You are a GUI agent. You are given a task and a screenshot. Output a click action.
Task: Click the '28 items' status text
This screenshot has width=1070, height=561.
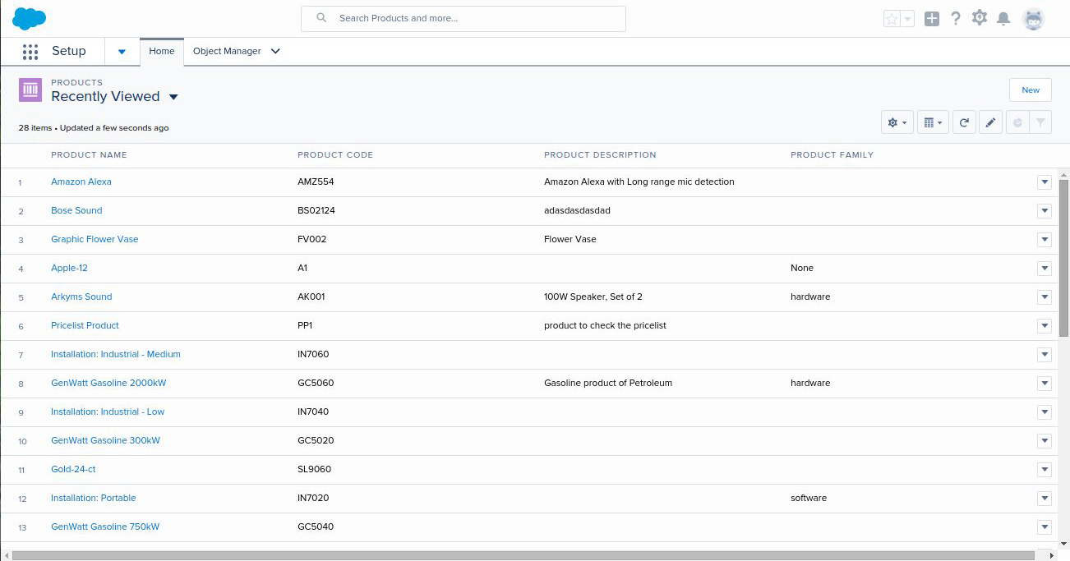click(35, 128)
